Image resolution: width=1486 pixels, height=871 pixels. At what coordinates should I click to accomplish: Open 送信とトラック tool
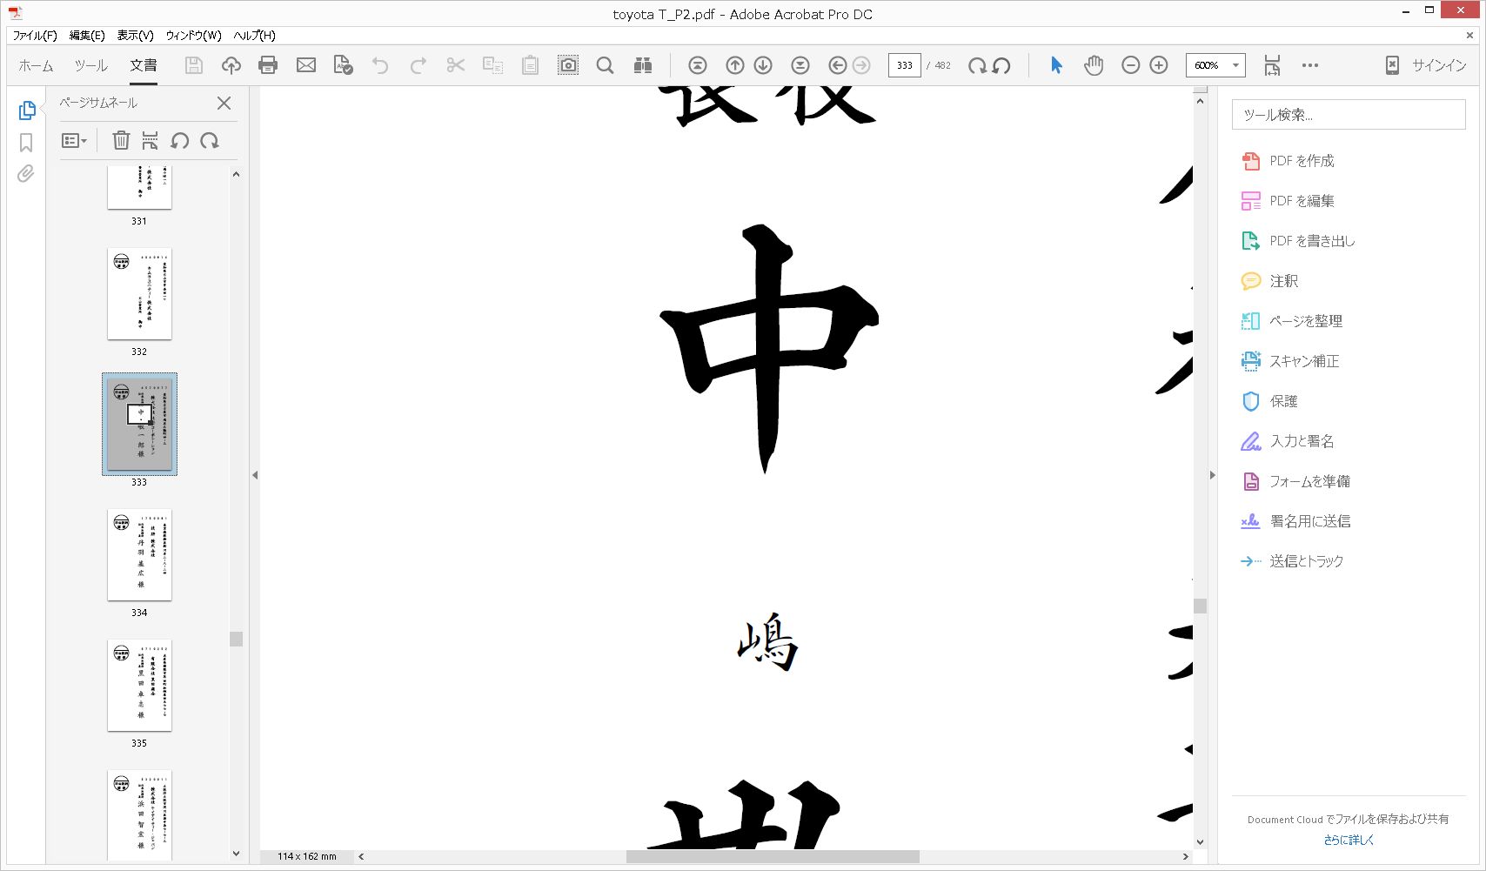tap(1293, 561)
